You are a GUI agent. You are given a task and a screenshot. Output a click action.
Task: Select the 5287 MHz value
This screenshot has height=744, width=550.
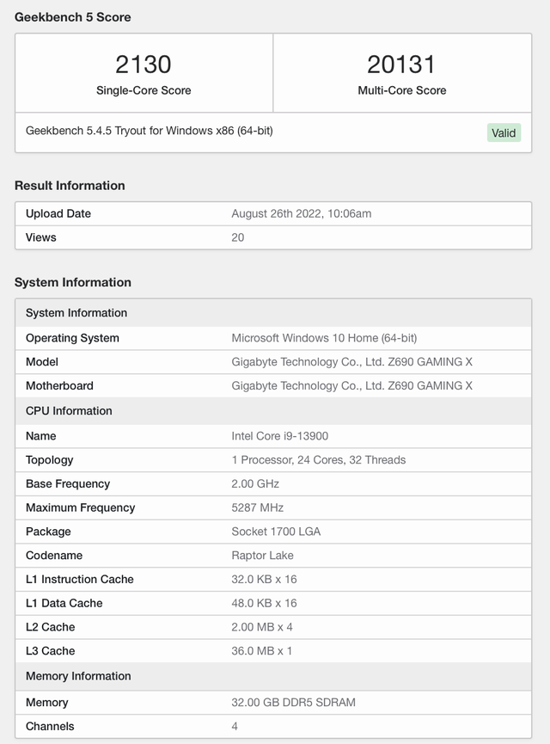pos(258,507)
